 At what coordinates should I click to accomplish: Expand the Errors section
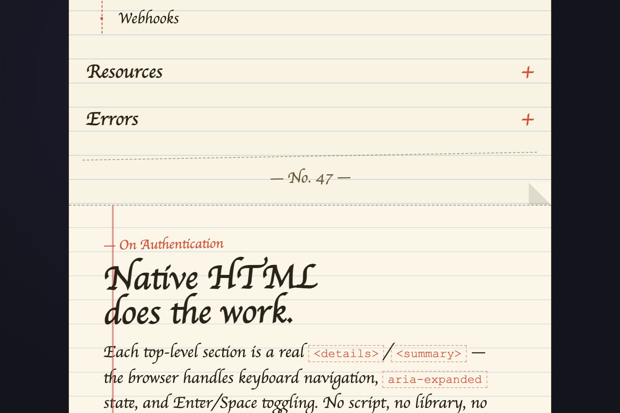coord(310,119)
